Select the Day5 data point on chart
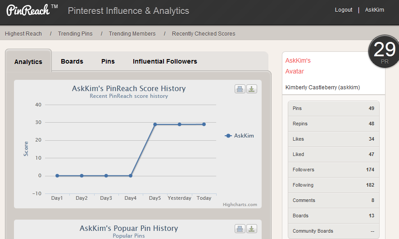Viewport: 399px width, 239px height. click(x=155, y=124)
